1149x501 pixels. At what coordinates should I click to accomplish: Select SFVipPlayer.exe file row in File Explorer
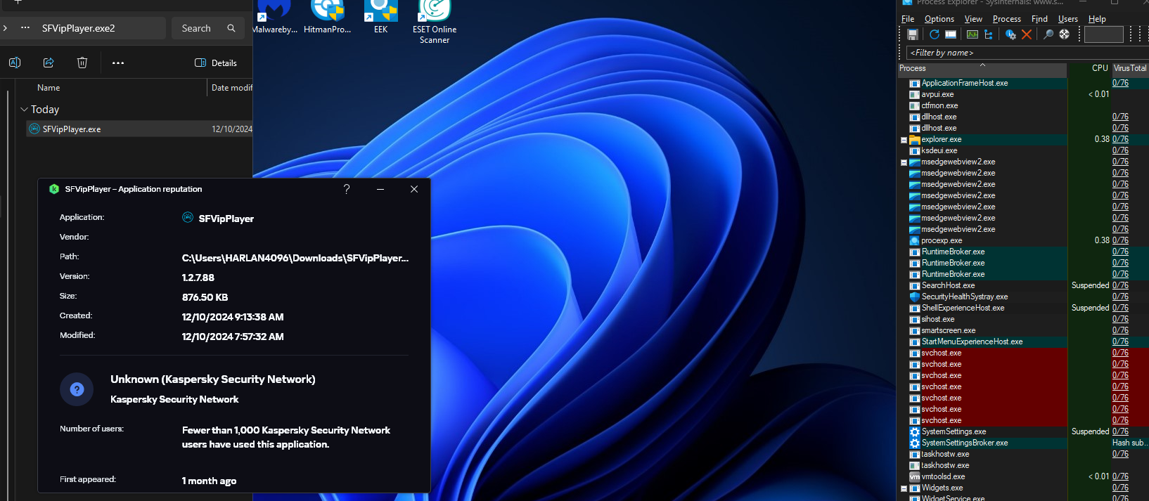point(139,129)
